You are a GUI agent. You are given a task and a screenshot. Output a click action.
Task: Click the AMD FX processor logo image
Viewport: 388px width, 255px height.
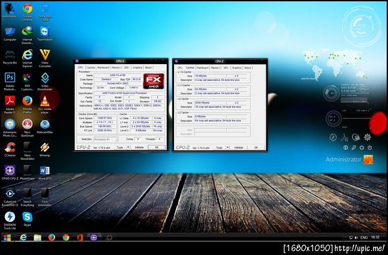153,81
